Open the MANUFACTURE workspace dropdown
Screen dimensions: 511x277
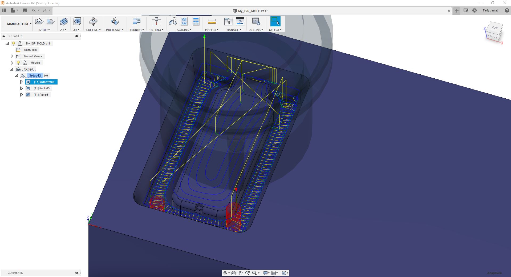[x=19, y=24]
